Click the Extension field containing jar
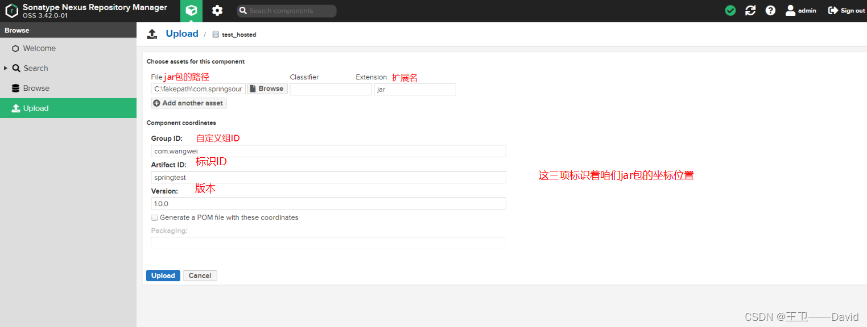The width and height of the screenshot is (867, 327). pyautogui.click(x=415, y=89)
